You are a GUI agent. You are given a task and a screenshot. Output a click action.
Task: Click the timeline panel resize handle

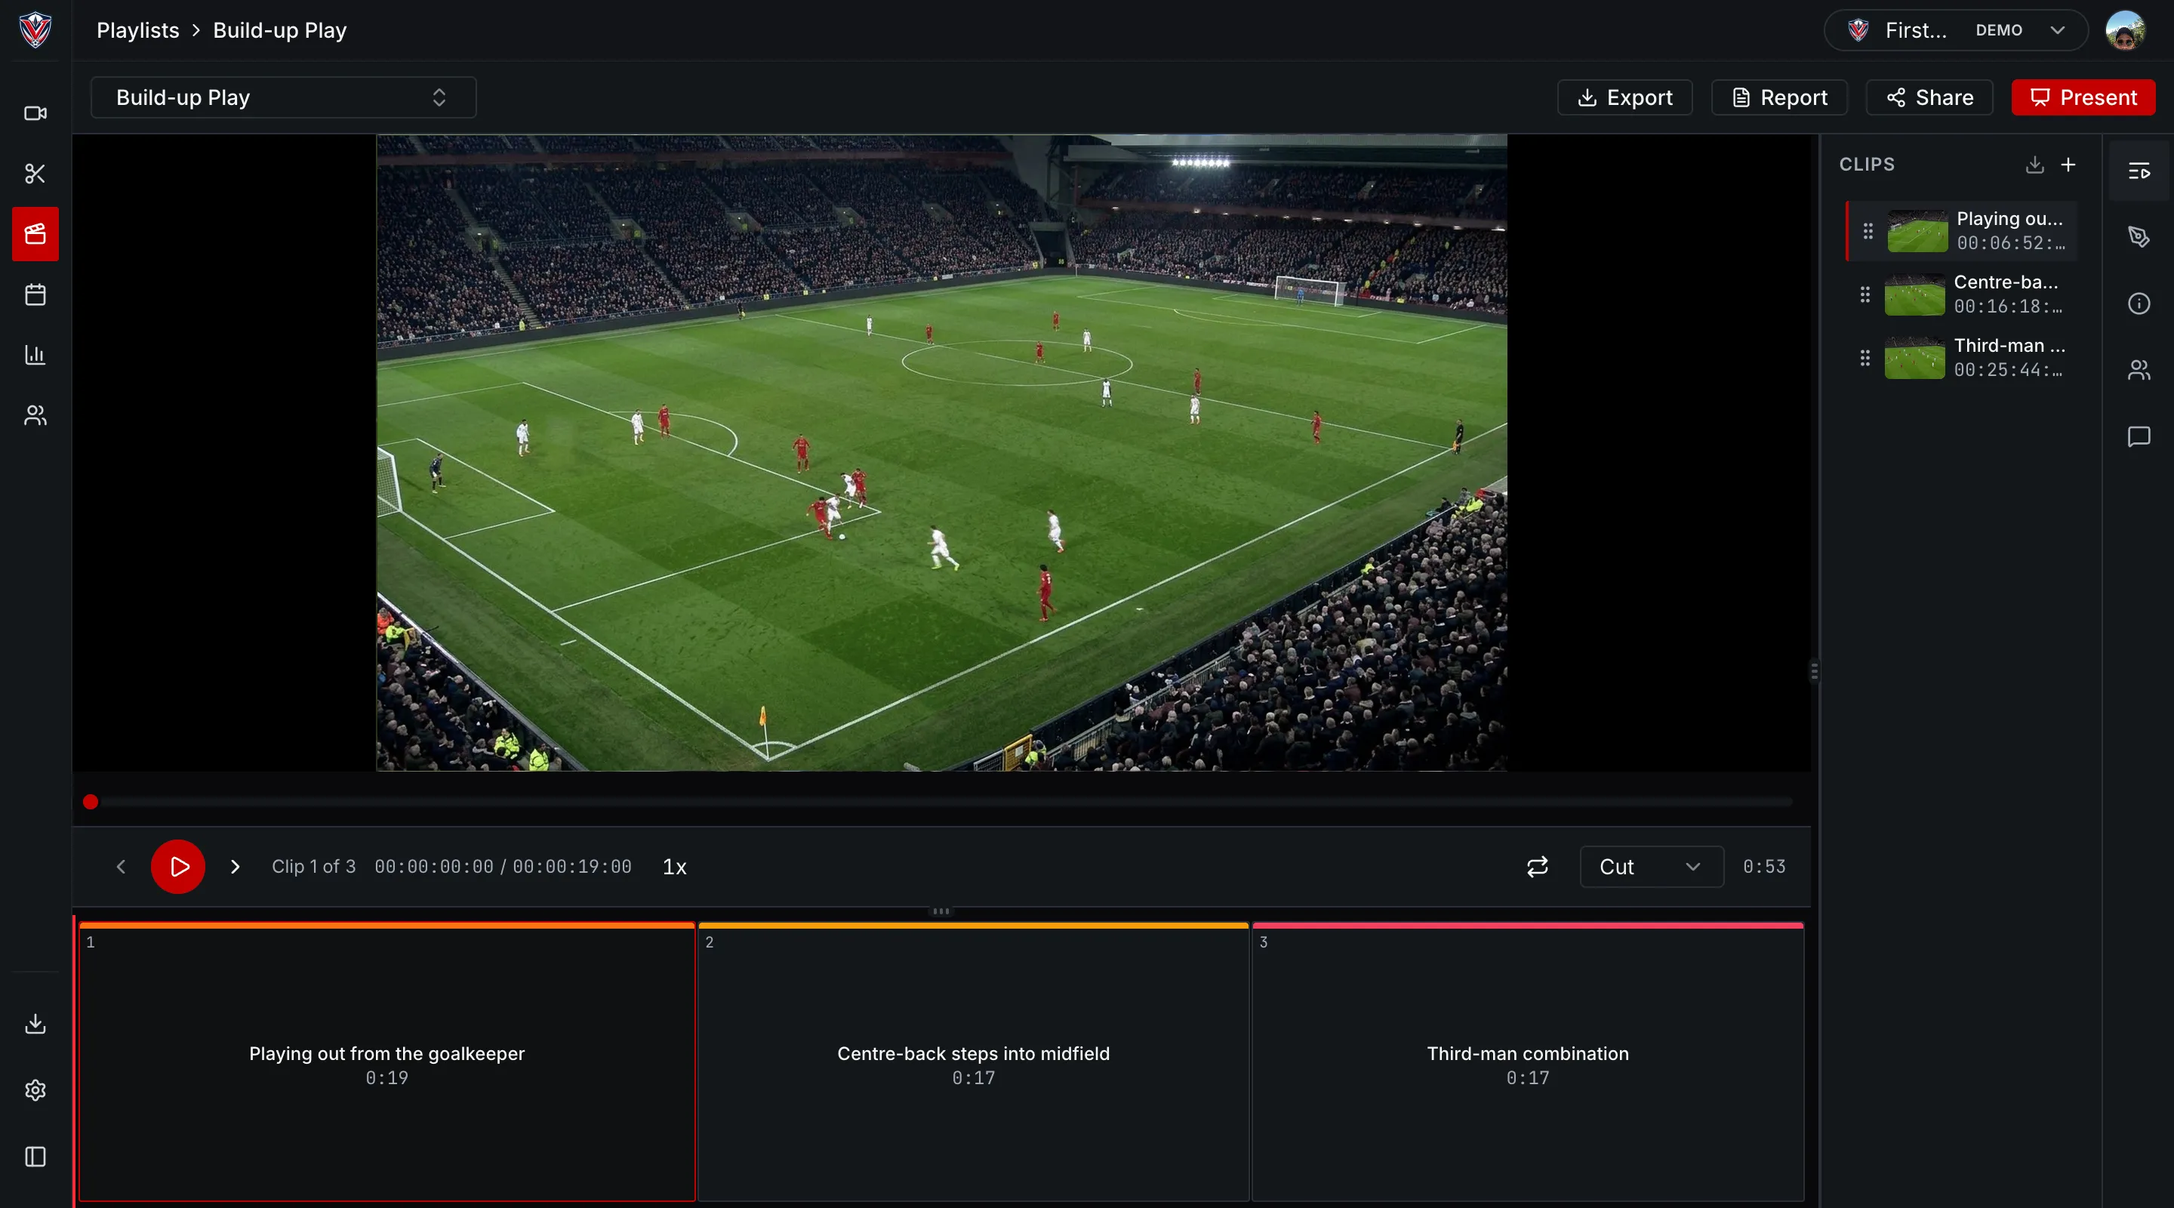click(x=941, y=911)
